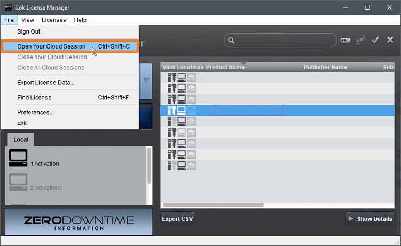
Task: Sort by Valid Locations column
Action: point(183,67)
